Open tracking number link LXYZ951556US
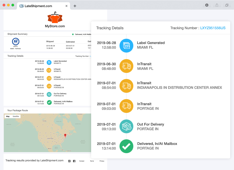234x170 pixels. tap(213, 28)
